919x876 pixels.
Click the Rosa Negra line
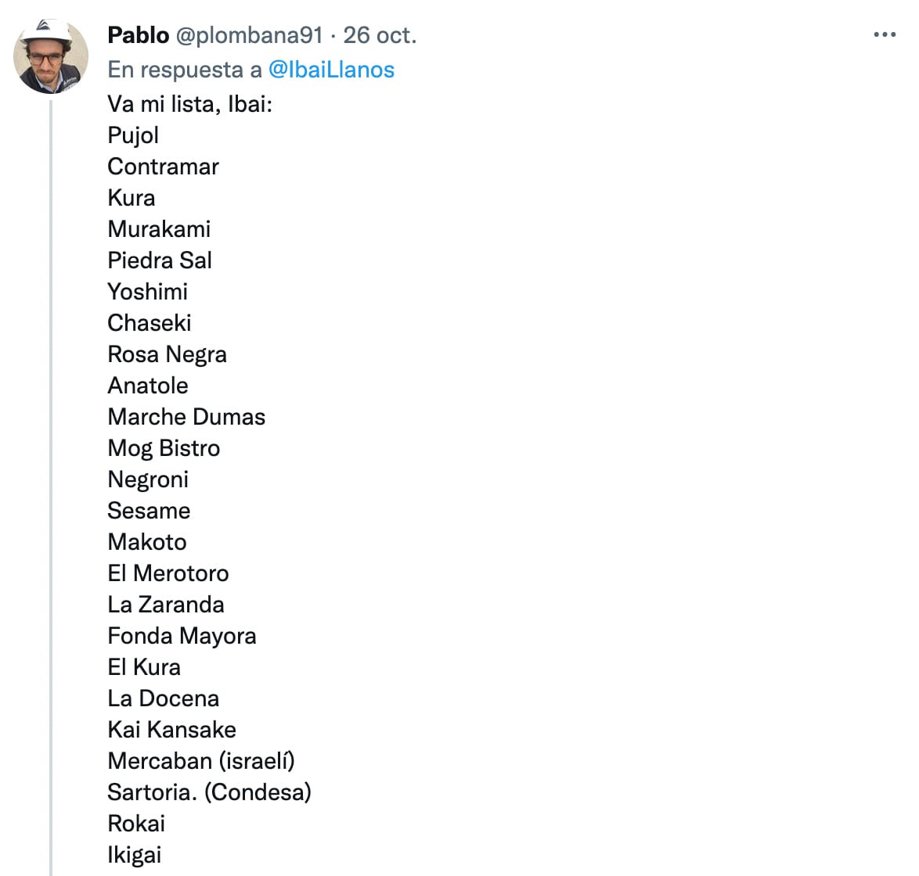(167, 354)
